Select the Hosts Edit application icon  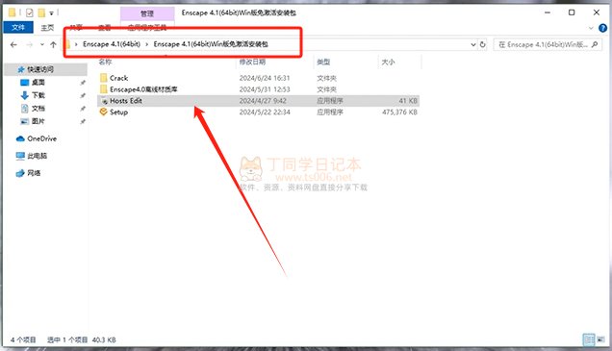[104, 101]
